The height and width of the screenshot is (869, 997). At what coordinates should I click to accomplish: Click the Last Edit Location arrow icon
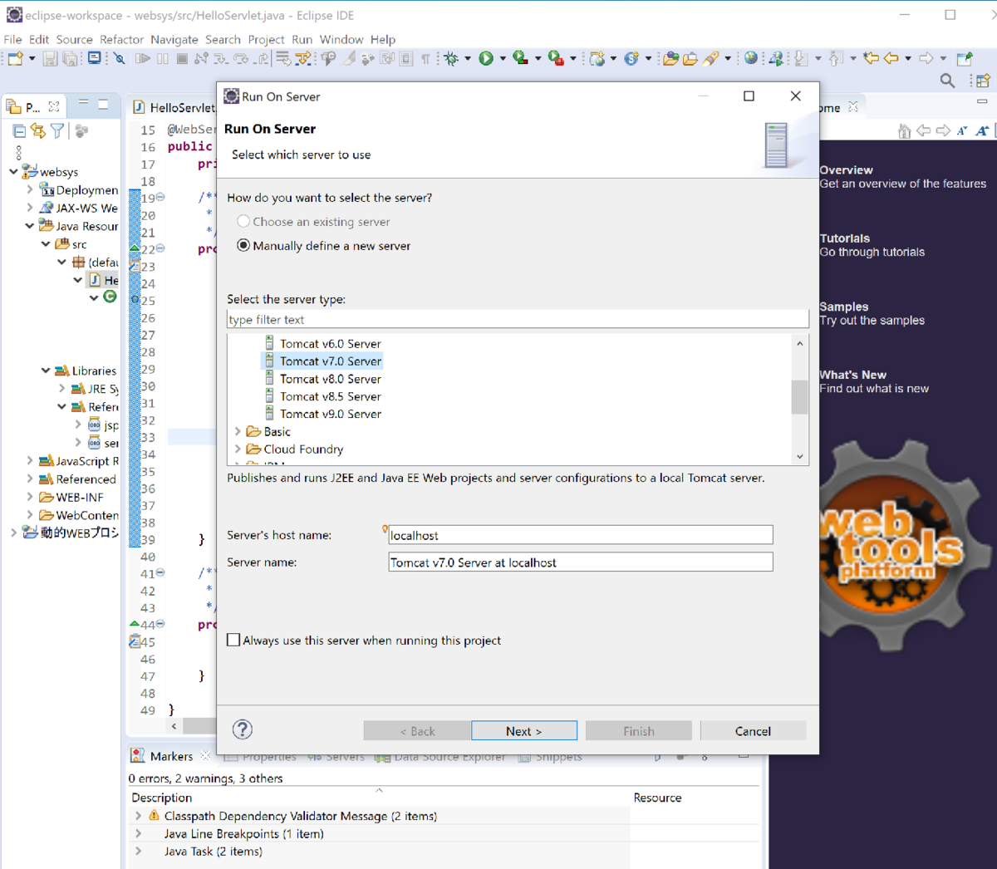tap(871, 58)
